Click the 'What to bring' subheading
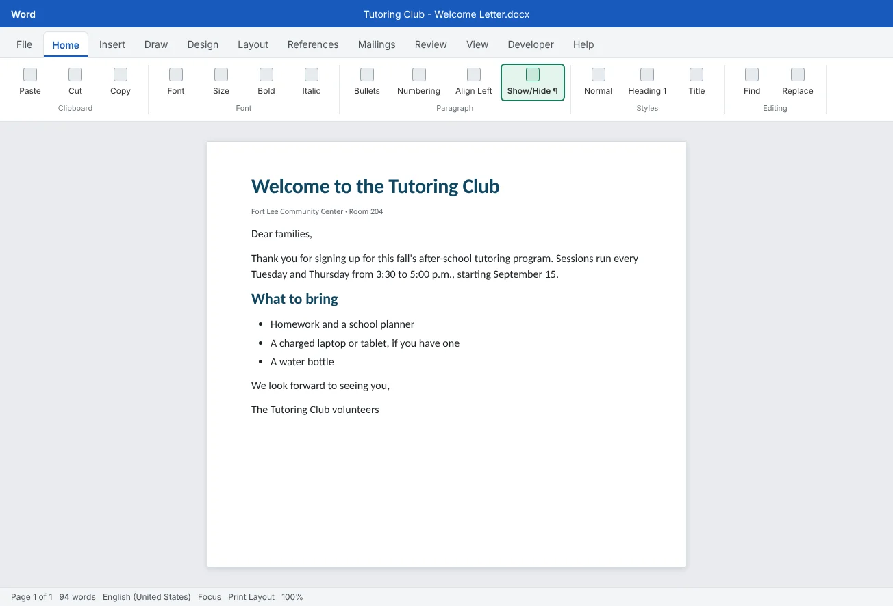893x606 pixels. tap(294, 299)
